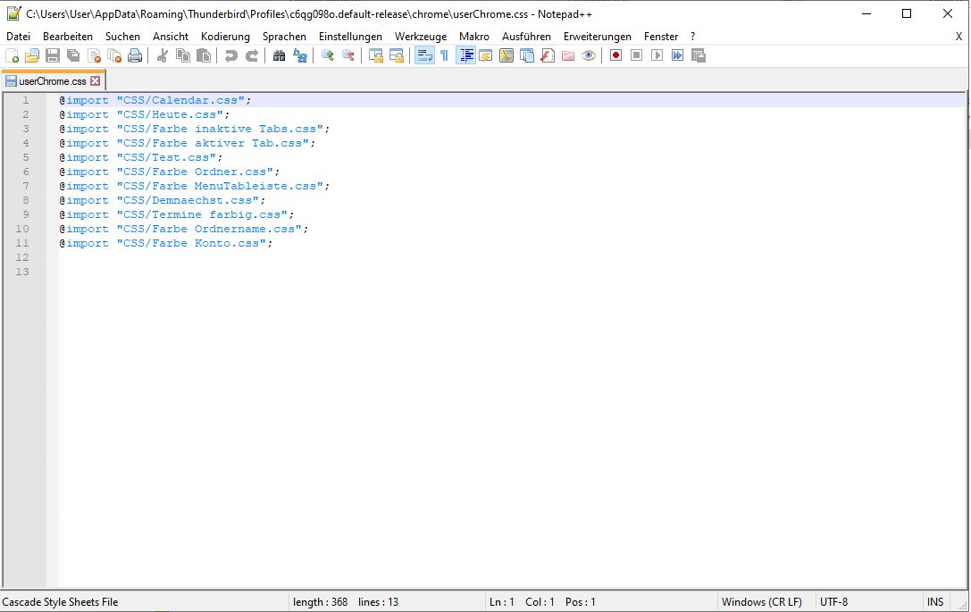This screenshot has width=971, height=612.
Task: Start macro recording with the red dot icon
Action: [615, 55]
